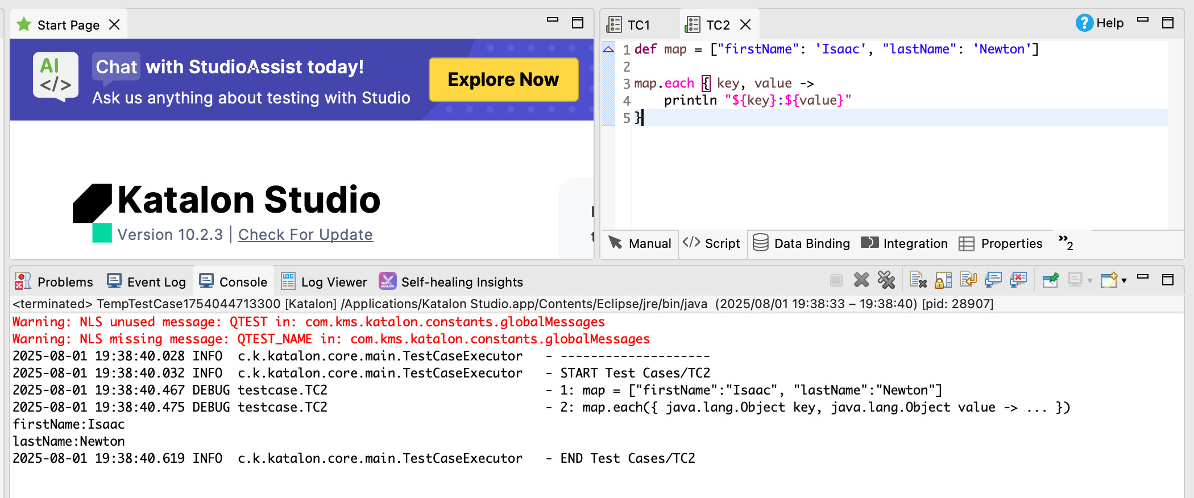Clear the Console output

[x=918, y=280]
